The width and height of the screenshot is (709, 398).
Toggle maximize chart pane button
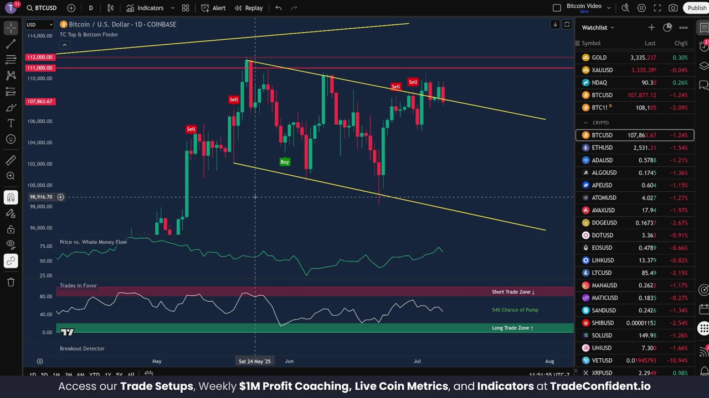tap(567, 24)
